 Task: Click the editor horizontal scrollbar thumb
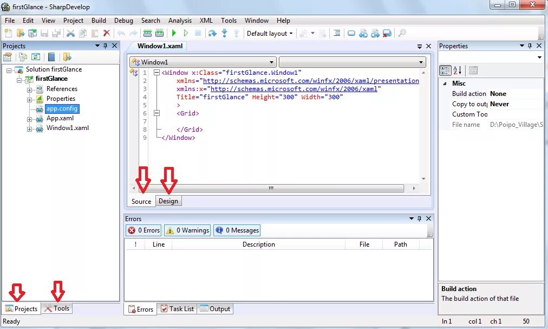(x=271, y=188)
